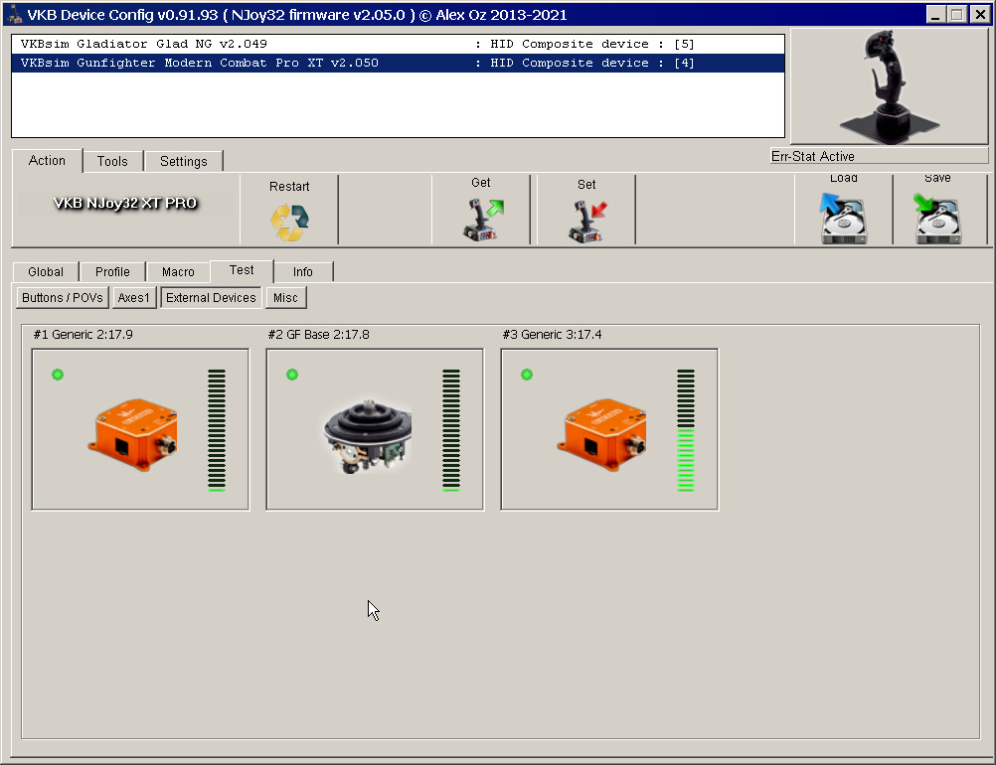Click the #2 GF Base gimbal image
The height and width of the screenshot is (765, 996).
[x=368, y=437]
